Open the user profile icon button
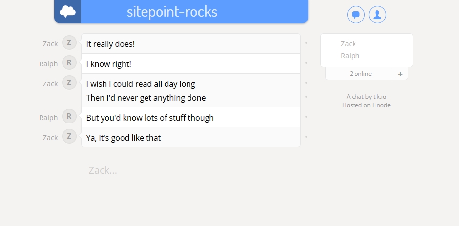 377,15
